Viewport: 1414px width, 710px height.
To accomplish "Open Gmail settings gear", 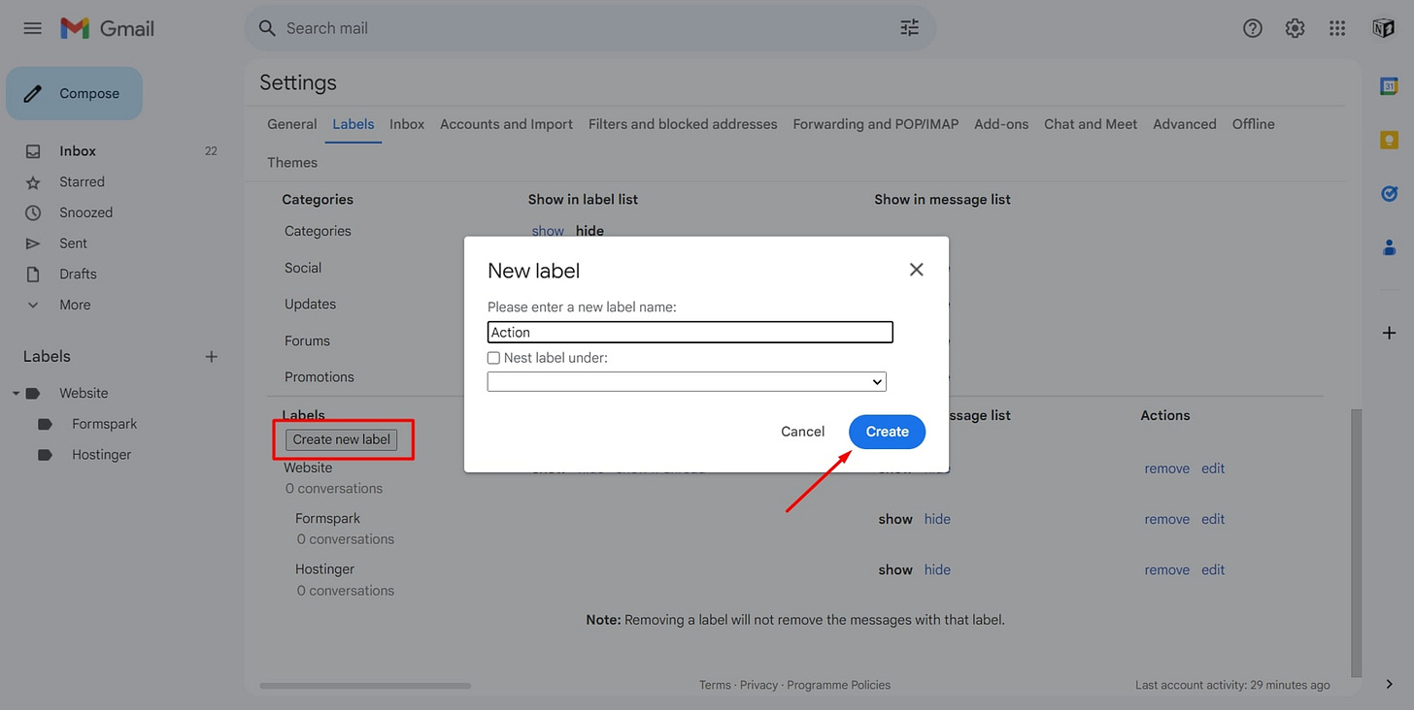I will tap(1295, 28).
